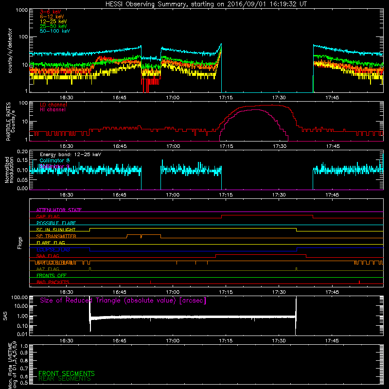Select the LO channel legend label

[53, 105]
